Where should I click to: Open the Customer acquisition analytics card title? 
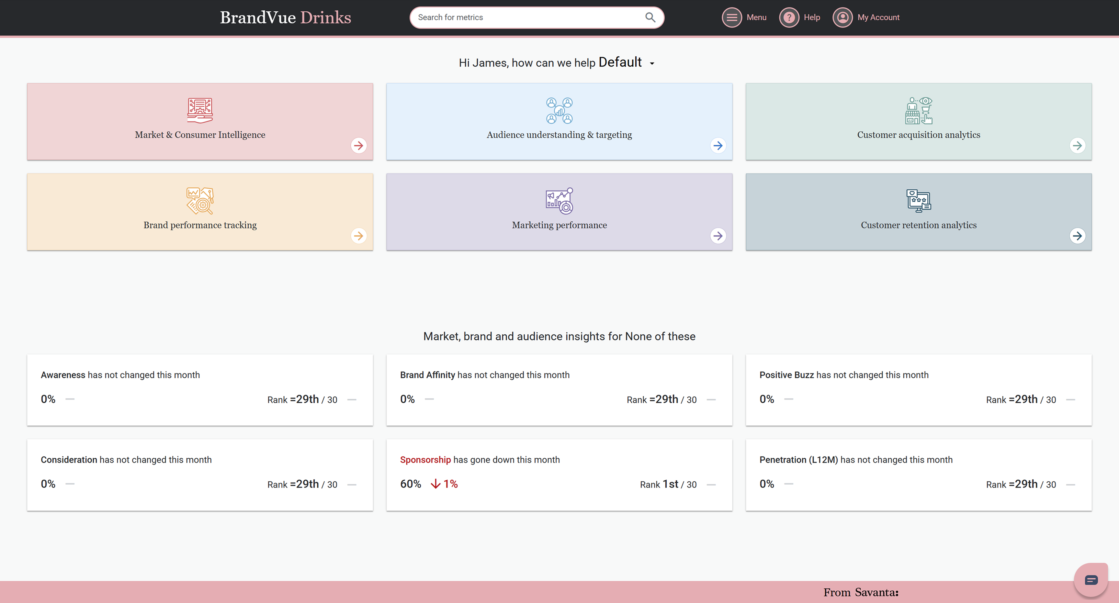(919, 135)
